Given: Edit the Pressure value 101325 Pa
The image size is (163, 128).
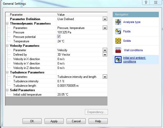Looking at the screenshot, I should coord(82,32).
